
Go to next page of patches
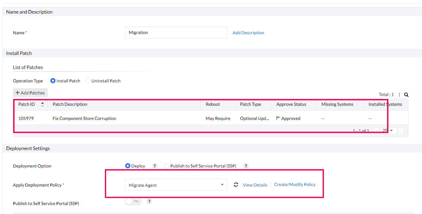click(x=401, y=131)
